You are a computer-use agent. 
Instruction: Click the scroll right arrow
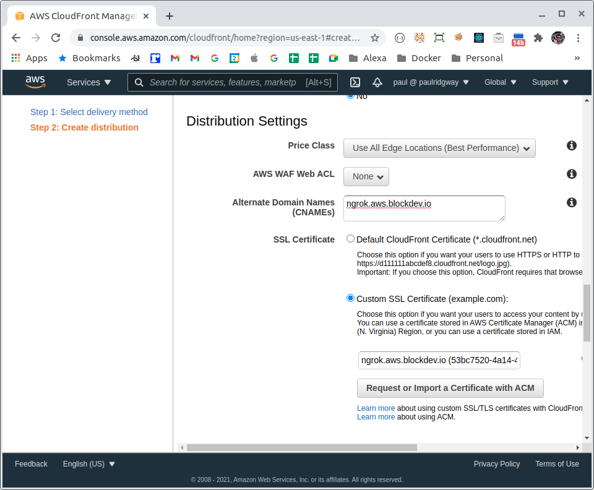[577, 447]
